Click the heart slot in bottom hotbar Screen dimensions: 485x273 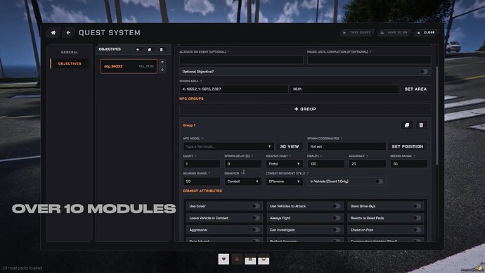[x=224, y=259]
